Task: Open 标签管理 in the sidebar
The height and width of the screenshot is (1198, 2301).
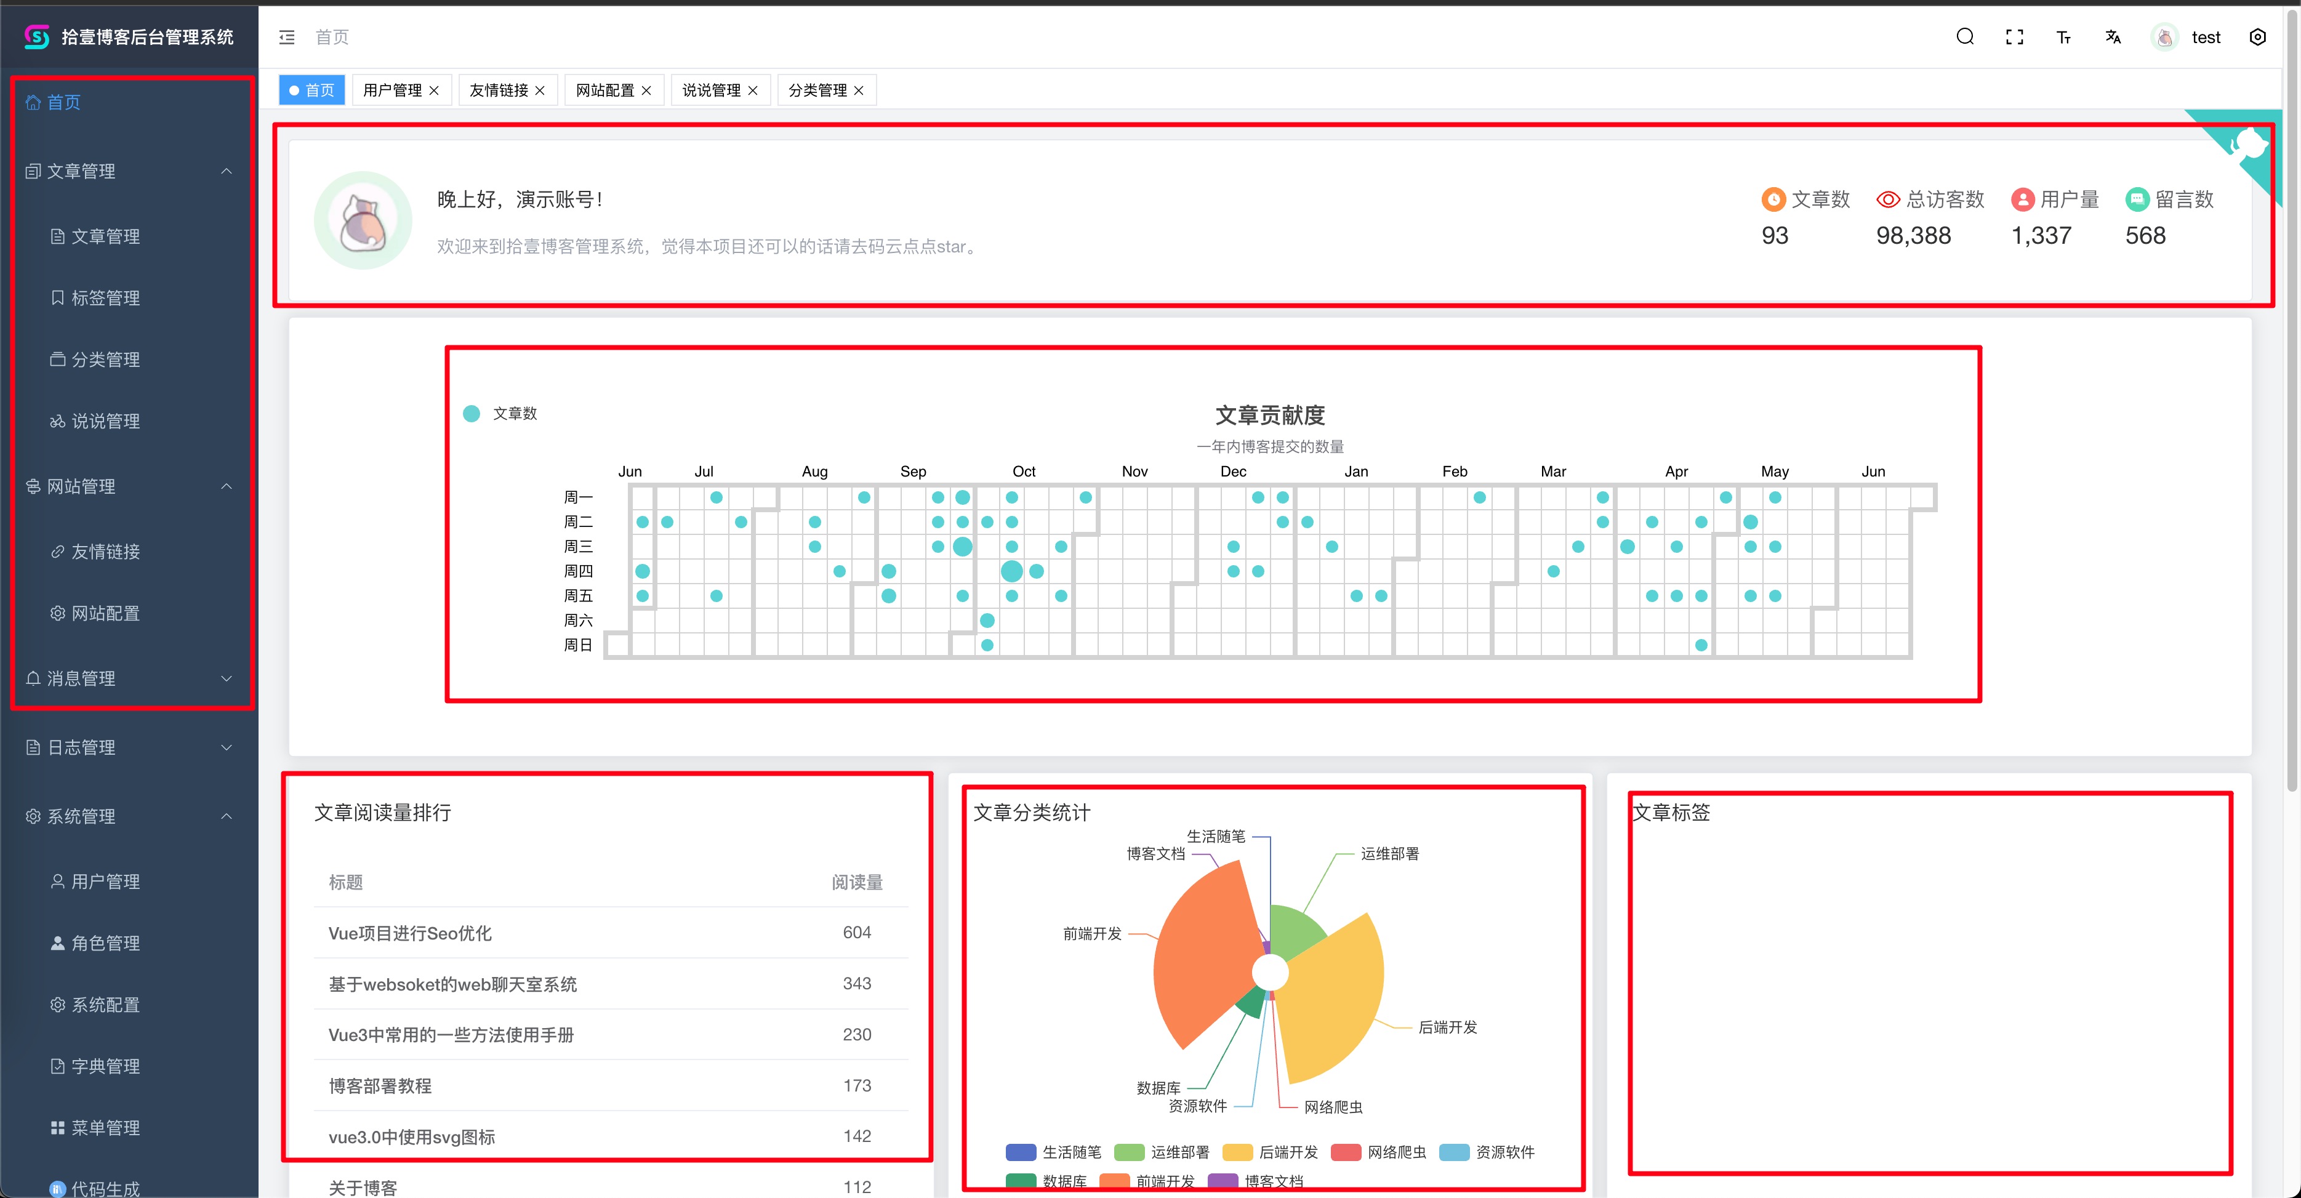Action: click(x=105, y=299)
